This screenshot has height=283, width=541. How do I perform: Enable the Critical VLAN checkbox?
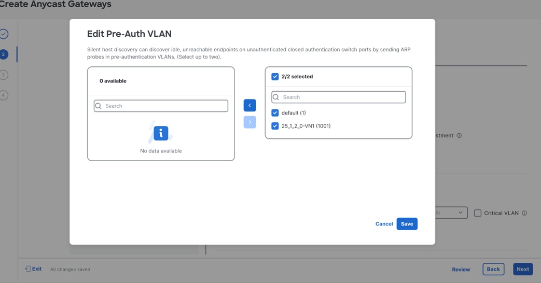click(478, 213)
